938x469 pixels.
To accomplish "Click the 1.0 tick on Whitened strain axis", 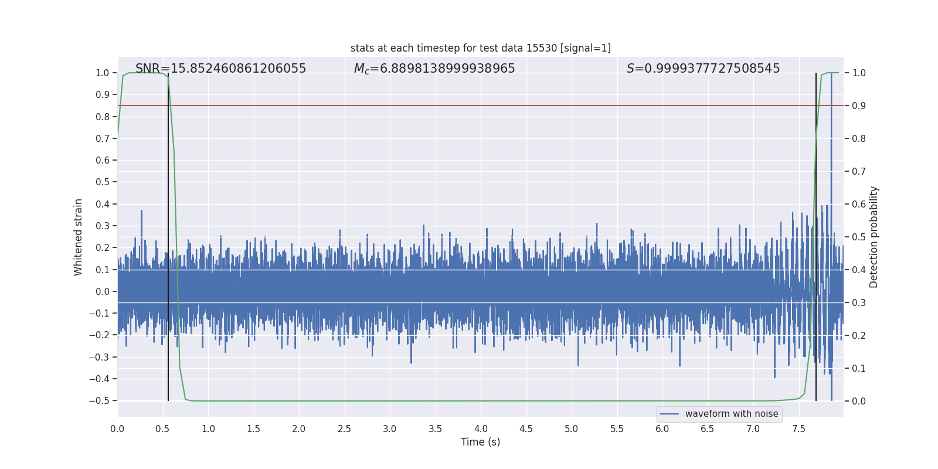I will pyautogui.click(x=103, y=73).
